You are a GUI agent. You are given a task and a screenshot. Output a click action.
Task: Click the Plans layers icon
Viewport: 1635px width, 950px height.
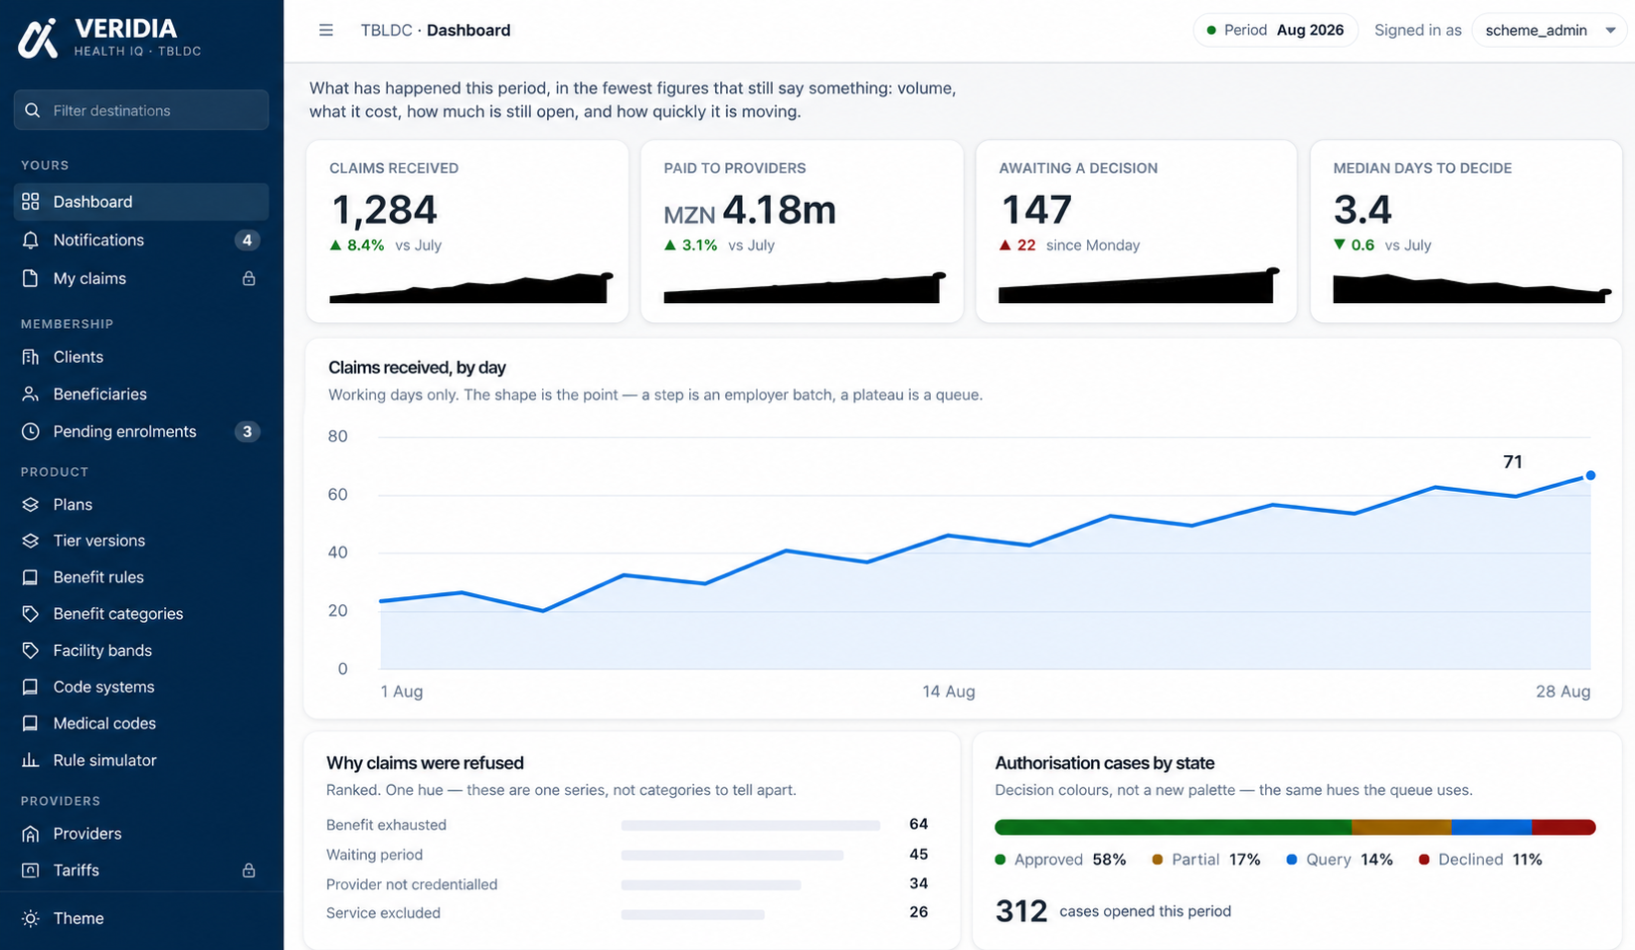(x=31, y=505)
